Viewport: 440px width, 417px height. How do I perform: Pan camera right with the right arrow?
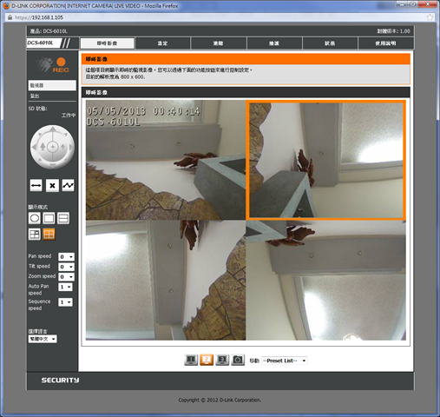click(x=70, y=147)
